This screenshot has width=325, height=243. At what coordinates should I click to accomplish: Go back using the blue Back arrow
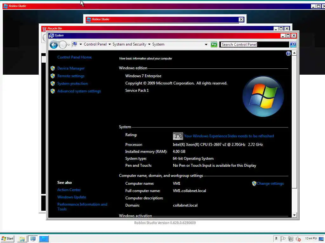pyautogui.click(x=54, y=45)
